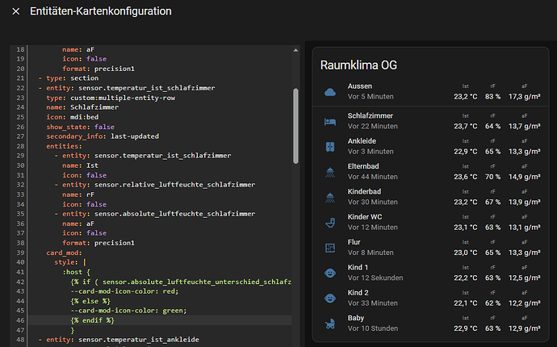Open the Baby row name label

pos(358,318)
